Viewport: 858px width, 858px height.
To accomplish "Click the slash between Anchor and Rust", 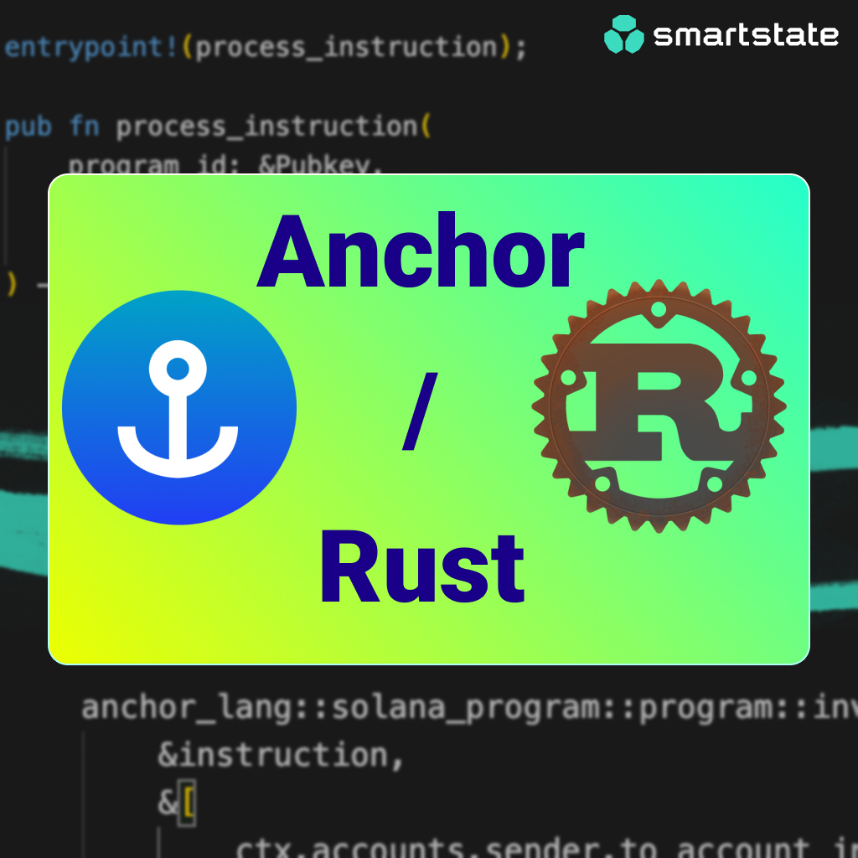I will (420, 411).
